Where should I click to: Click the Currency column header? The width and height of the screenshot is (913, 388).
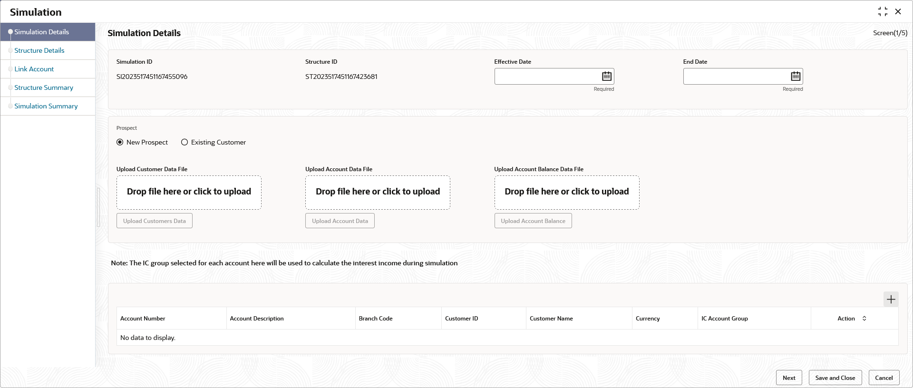pyautogui.click(x=665, y=319)
